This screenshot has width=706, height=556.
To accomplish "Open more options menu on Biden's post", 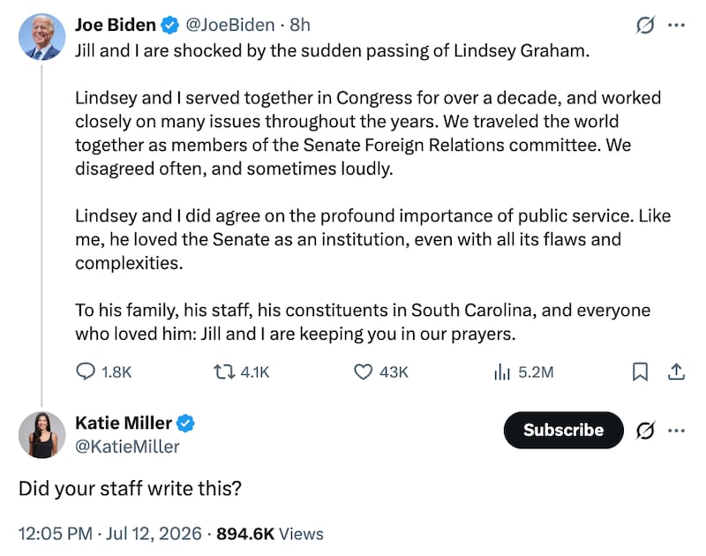I will click(676, 26).
